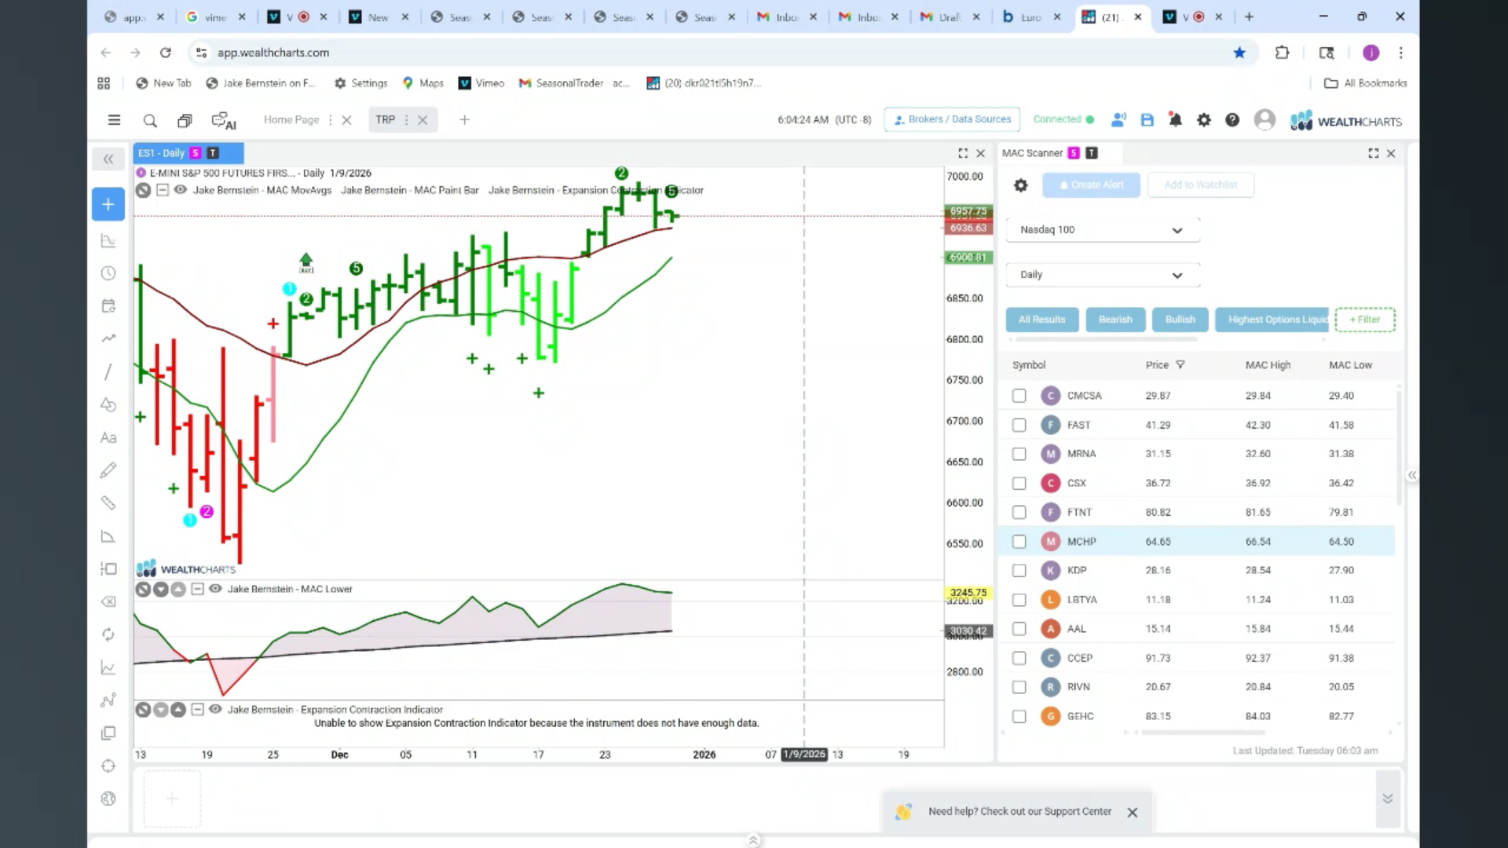The height and width of the screenshot is (848, 1508).
Task: Open the Daily timeframe dropdown
Action: pos(1102,275)
